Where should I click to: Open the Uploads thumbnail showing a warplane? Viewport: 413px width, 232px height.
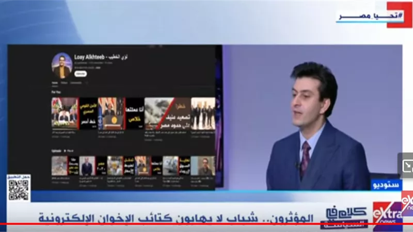(x=176, y=165)
